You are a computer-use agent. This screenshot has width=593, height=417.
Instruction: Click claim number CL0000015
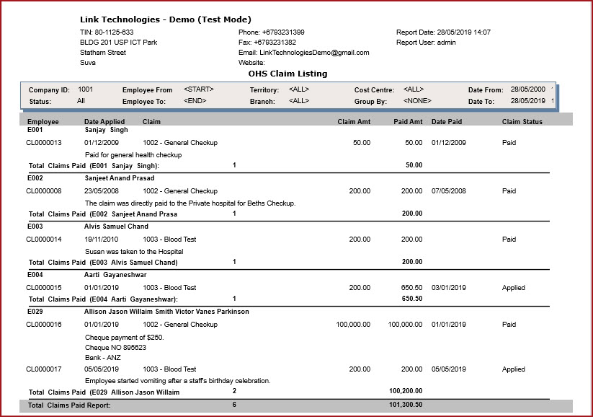tap(44, 288)
